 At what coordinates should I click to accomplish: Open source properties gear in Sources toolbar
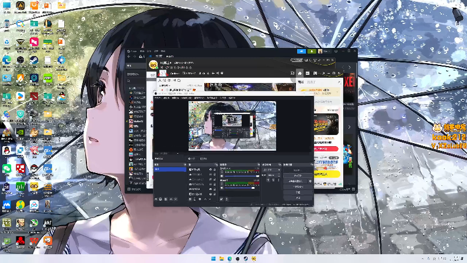pyautogui.click(x=200, y=199)
